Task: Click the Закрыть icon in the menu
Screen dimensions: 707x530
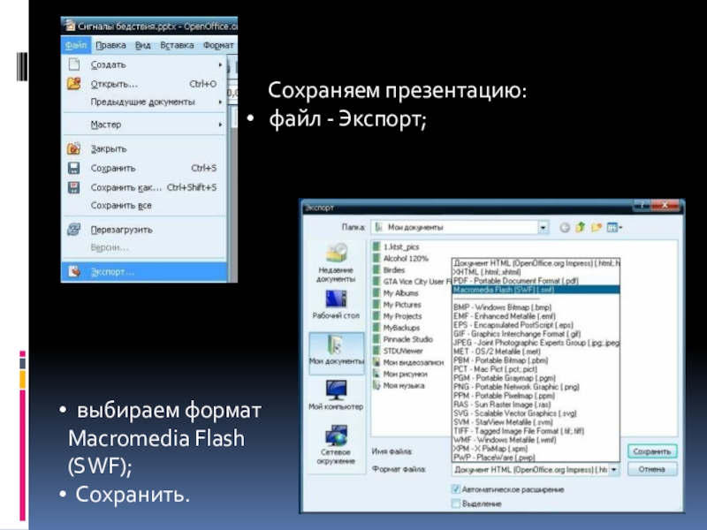Action: click(x=73, y=148)
